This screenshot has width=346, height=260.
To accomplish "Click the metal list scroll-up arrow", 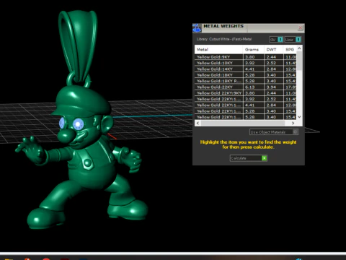I will (x=299, y=48).
